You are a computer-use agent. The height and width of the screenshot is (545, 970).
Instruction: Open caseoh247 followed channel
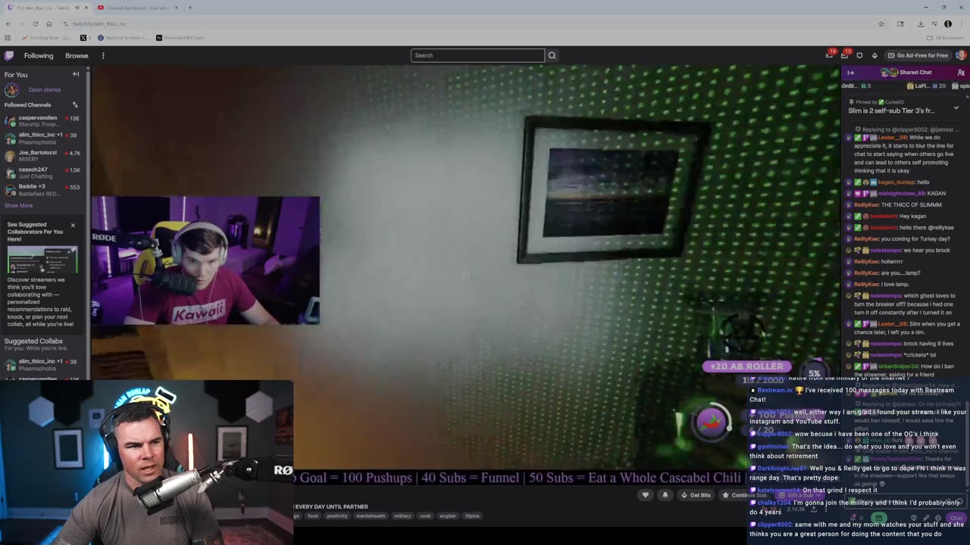click(43, 173)
